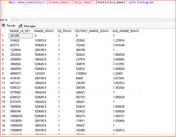The height and width of the screenshot is (137, 176).
Task: Click the Messages tab icon
Action: (21, 26)
